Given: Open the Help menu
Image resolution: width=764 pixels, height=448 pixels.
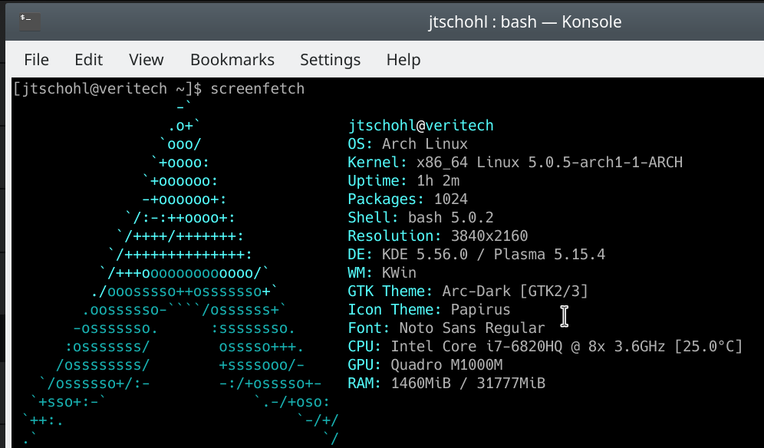Looking at the screenshot, I should [x=403, y=60].
